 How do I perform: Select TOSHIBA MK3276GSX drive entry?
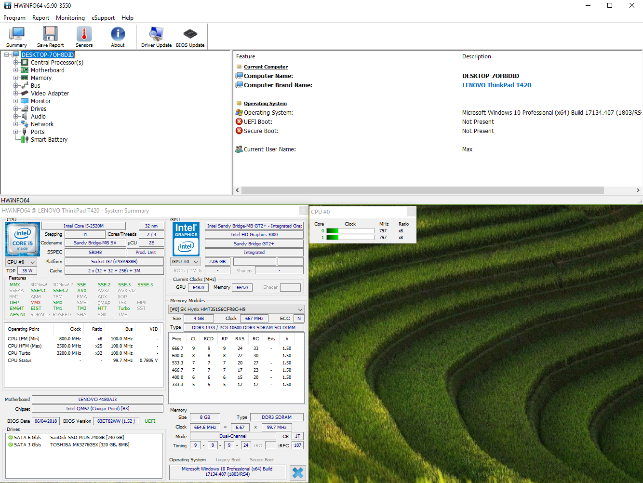[x=90, y=445]
